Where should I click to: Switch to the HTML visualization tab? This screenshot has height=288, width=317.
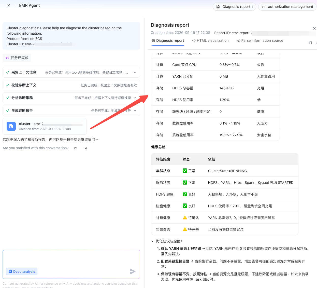tap(210, 40)
